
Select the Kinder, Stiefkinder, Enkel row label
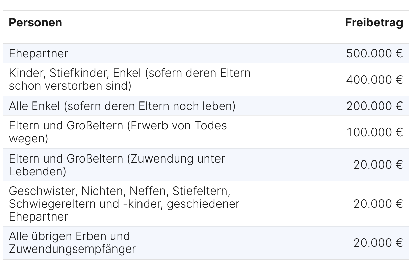click(x=130, y=80)
